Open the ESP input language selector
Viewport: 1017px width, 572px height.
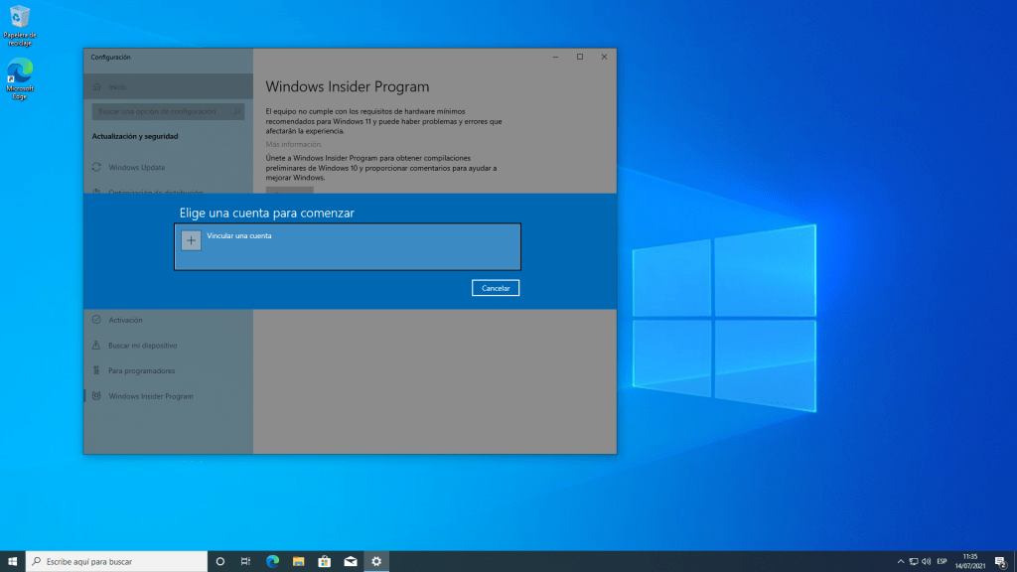tap(942, 561)
